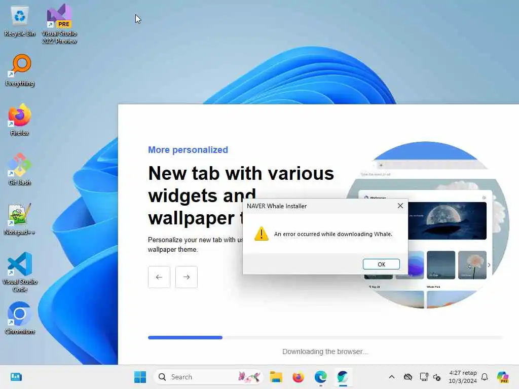Click the blue download progress bar

coord(185,337)
